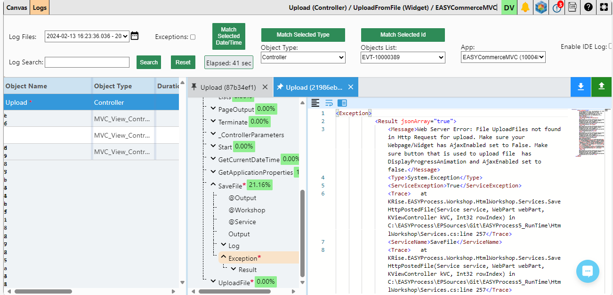Toggle the Enable IDE Log checkbox

pyautogui.click(x=611, y=46)
